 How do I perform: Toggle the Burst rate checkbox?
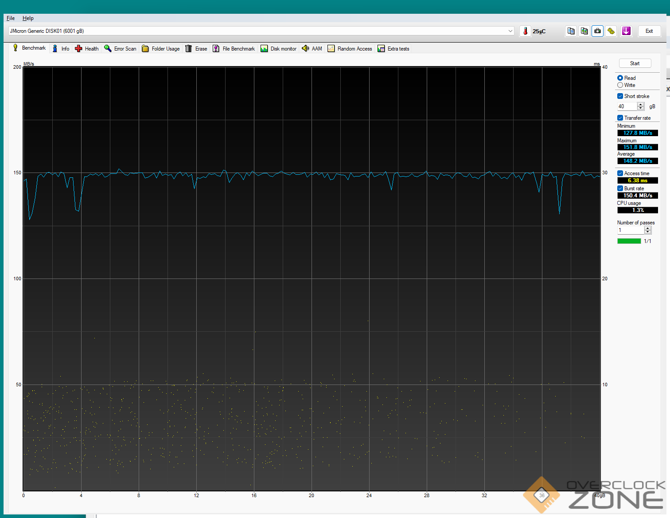tap(620, 188)
